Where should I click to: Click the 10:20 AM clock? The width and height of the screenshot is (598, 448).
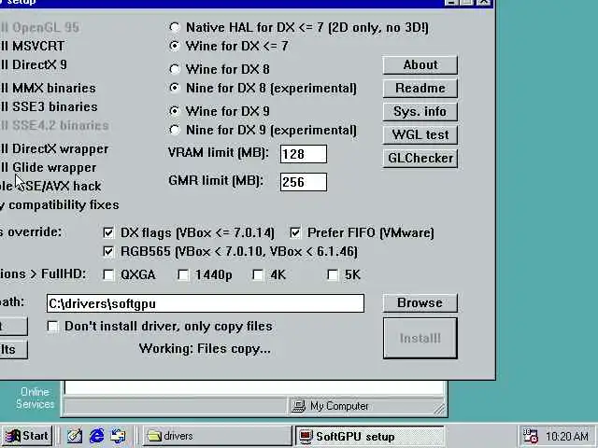[567, 436]
